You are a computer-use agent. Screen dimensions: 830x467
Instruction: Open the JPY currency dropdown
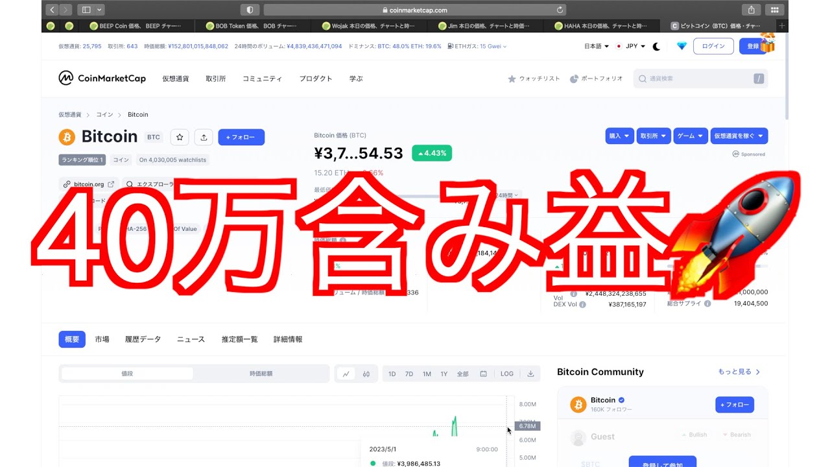coord(630,46)
